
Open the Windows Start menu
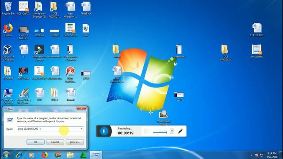6,155
